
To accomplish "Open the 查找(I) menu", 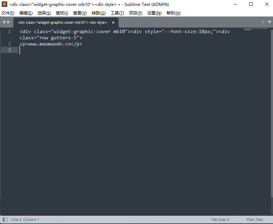I will coord(62,13).
